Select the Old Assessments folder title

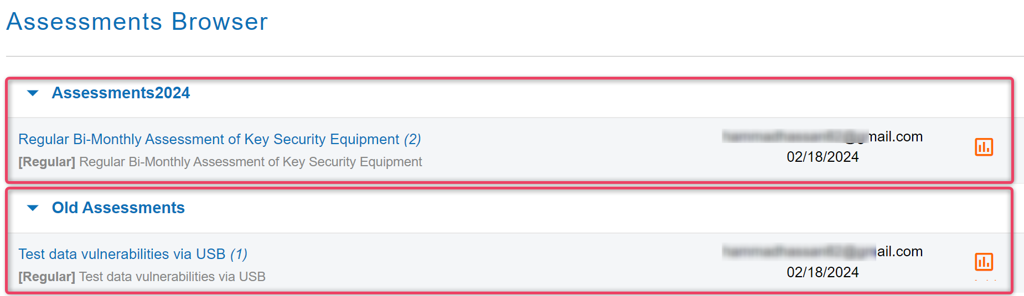point(118,208)
